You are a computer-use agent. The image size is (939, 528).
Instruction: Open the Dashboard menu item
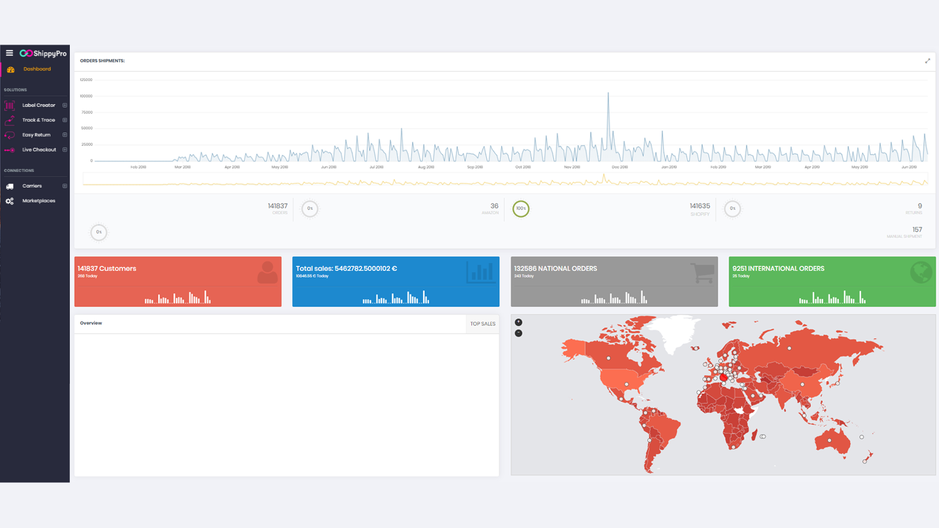click(37, 69)
